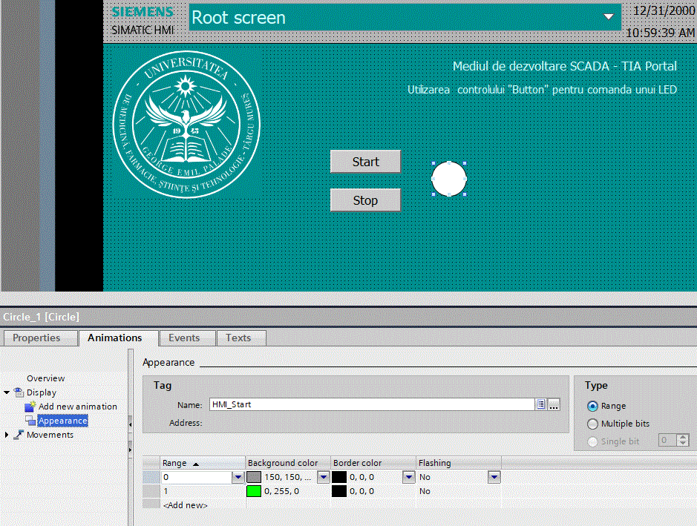697x526 pixels.
Task: Select the white circle LED on canvas
Action: [449, 179]
